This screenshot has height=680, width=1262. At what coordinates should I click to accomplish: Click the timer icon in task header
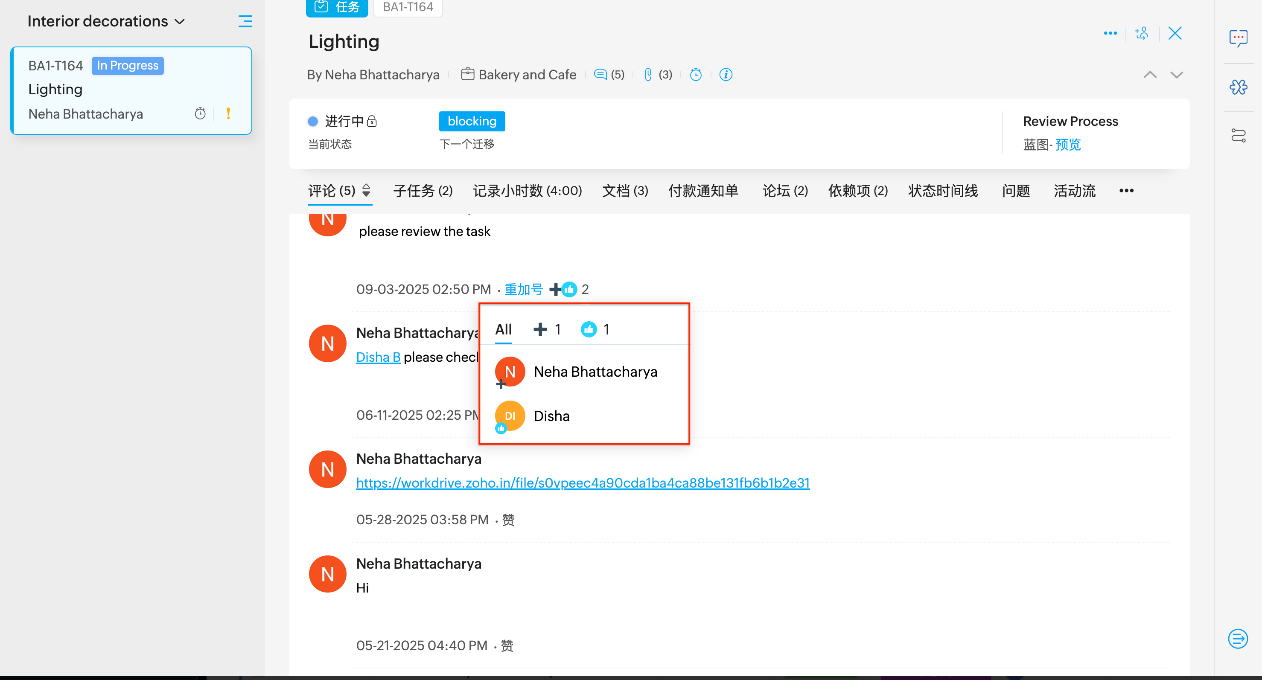(695, 74)
